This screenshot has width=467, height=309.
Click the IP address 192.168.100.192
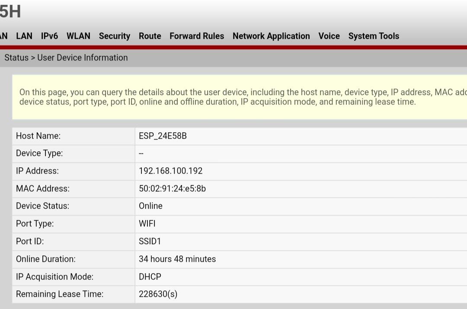point(170,171)
